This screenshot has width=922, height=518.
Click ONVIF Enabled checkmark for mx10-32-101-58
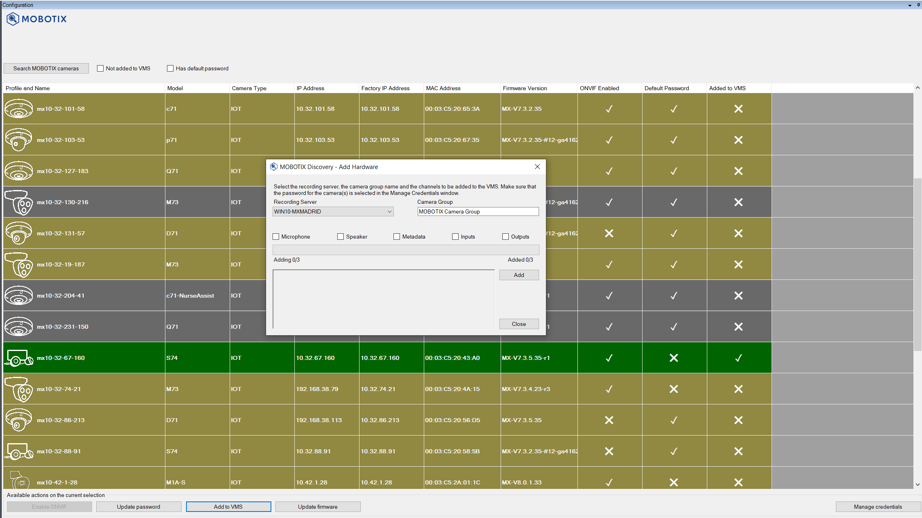click(x=609, y=109)
